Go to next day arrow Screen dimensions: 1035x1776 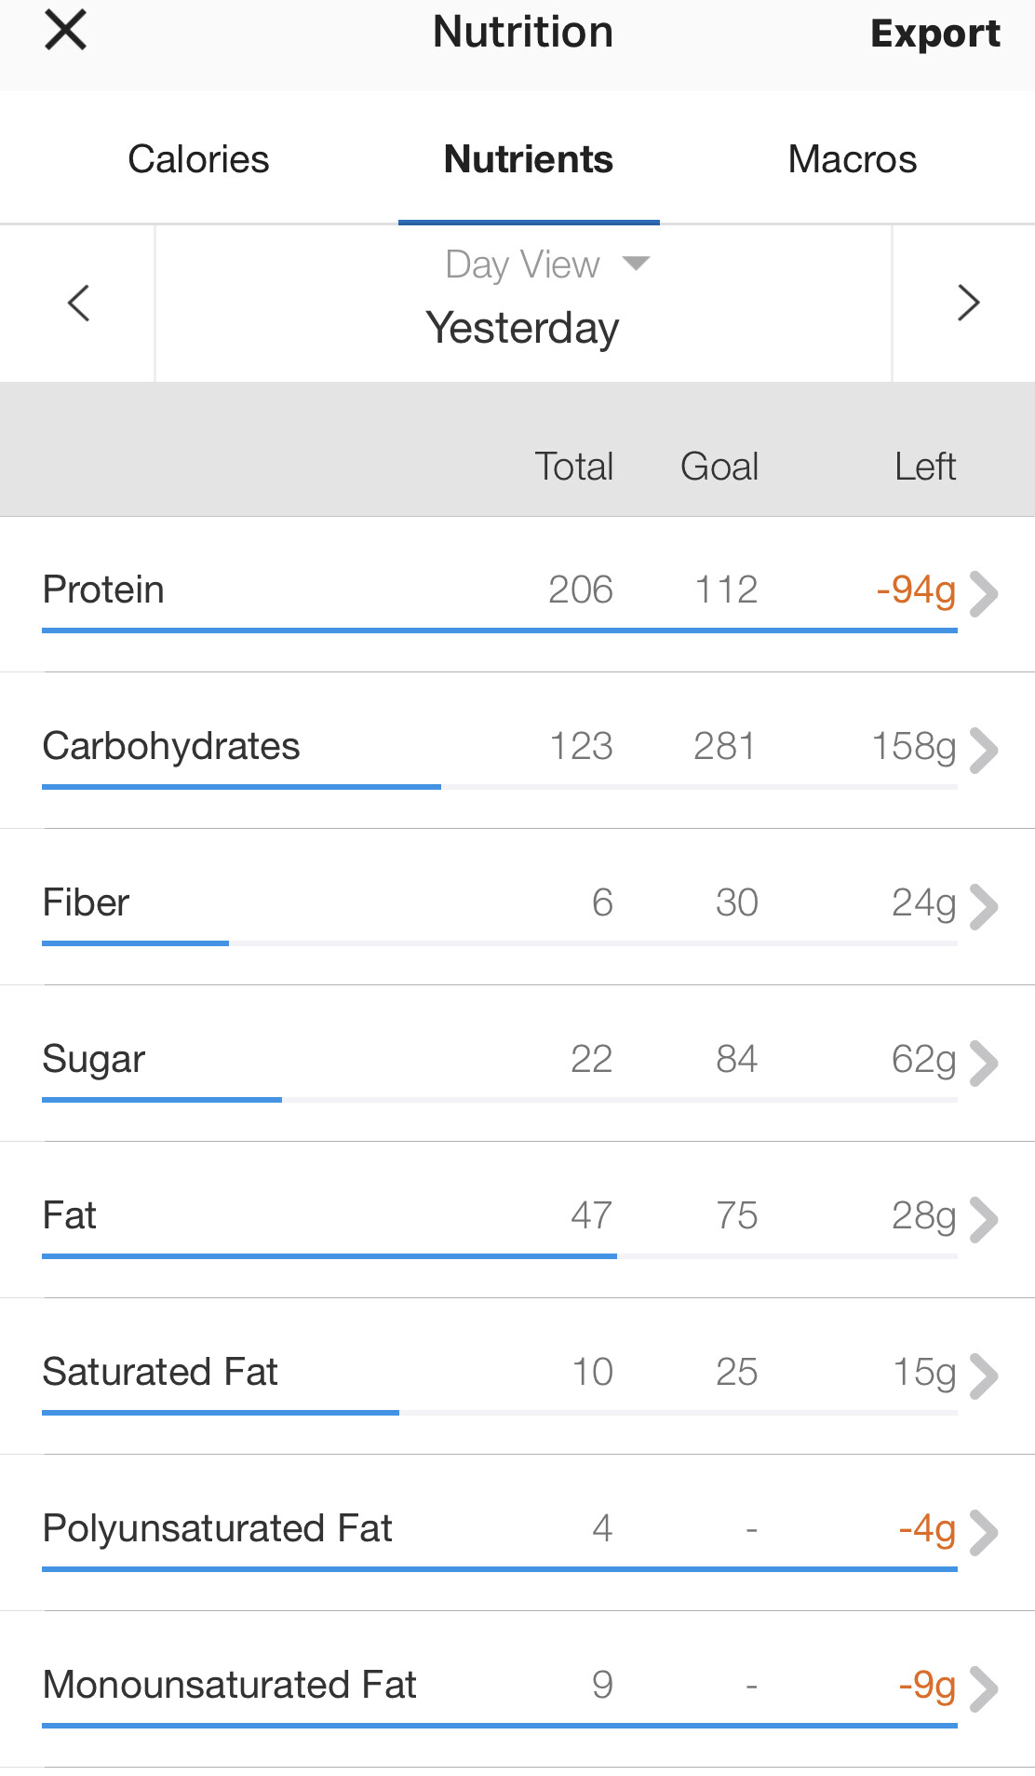point(968,304)
